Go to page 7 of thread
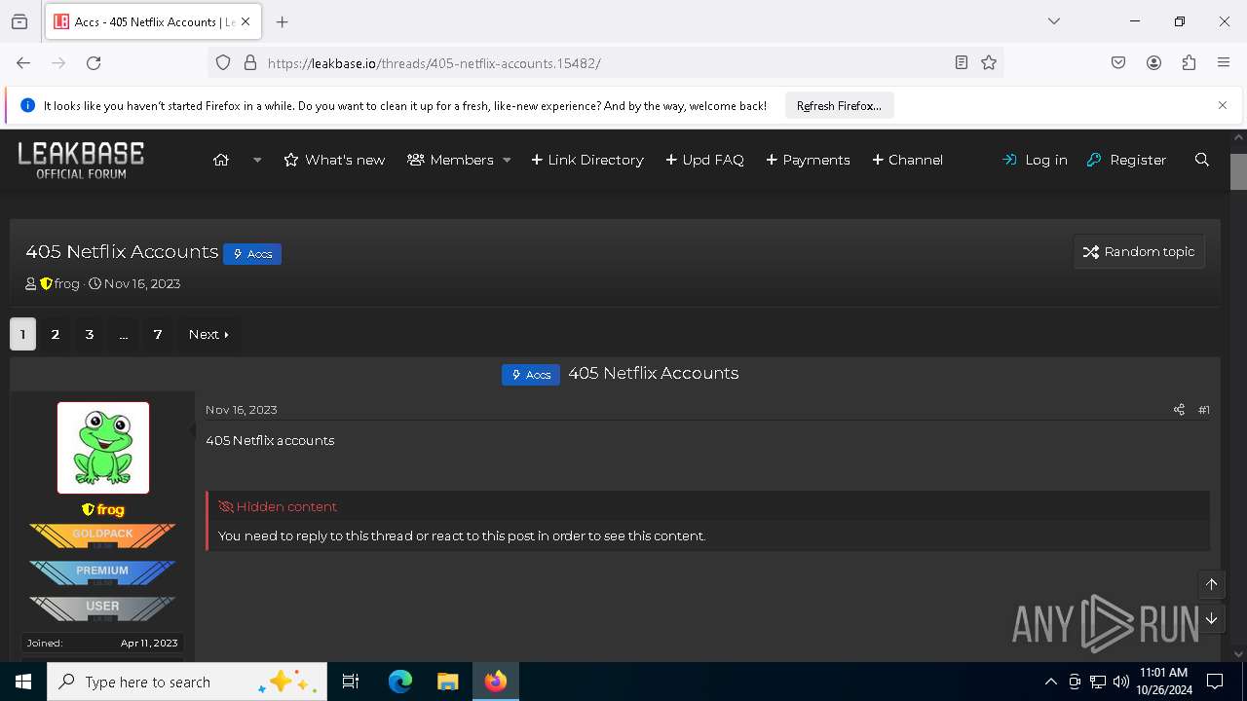1247x701 pixels. (158, 334)
